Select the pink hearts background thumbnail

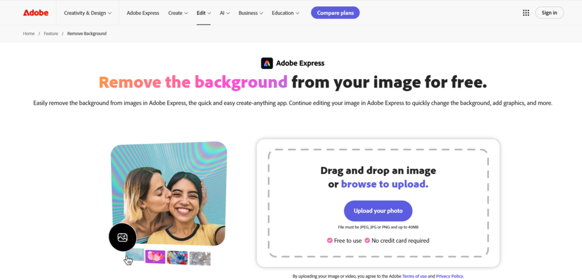click(x=155, y=257)
